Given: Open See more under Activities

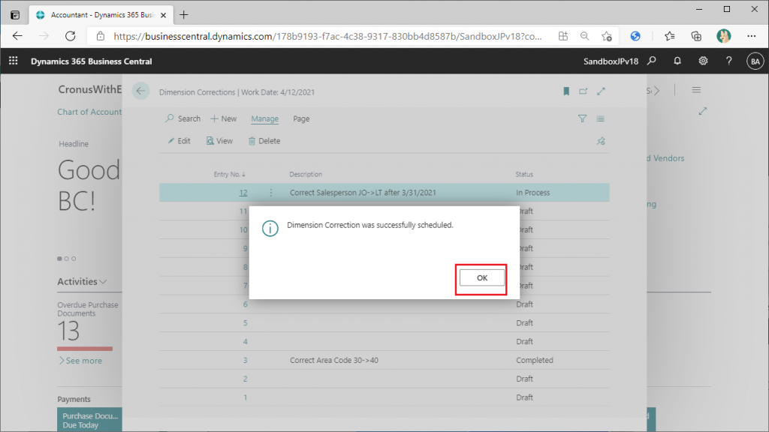Looking at the screenshot, I should pos(80,361).
